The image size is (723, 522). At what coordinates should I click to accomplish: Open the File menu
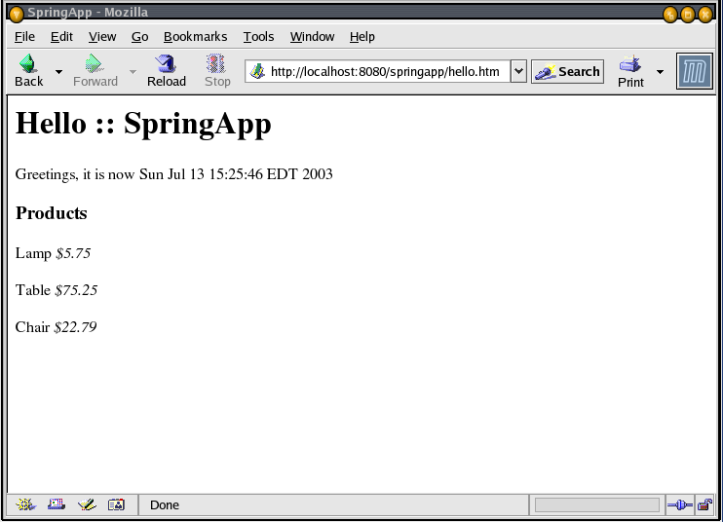(x=24, y=36)
